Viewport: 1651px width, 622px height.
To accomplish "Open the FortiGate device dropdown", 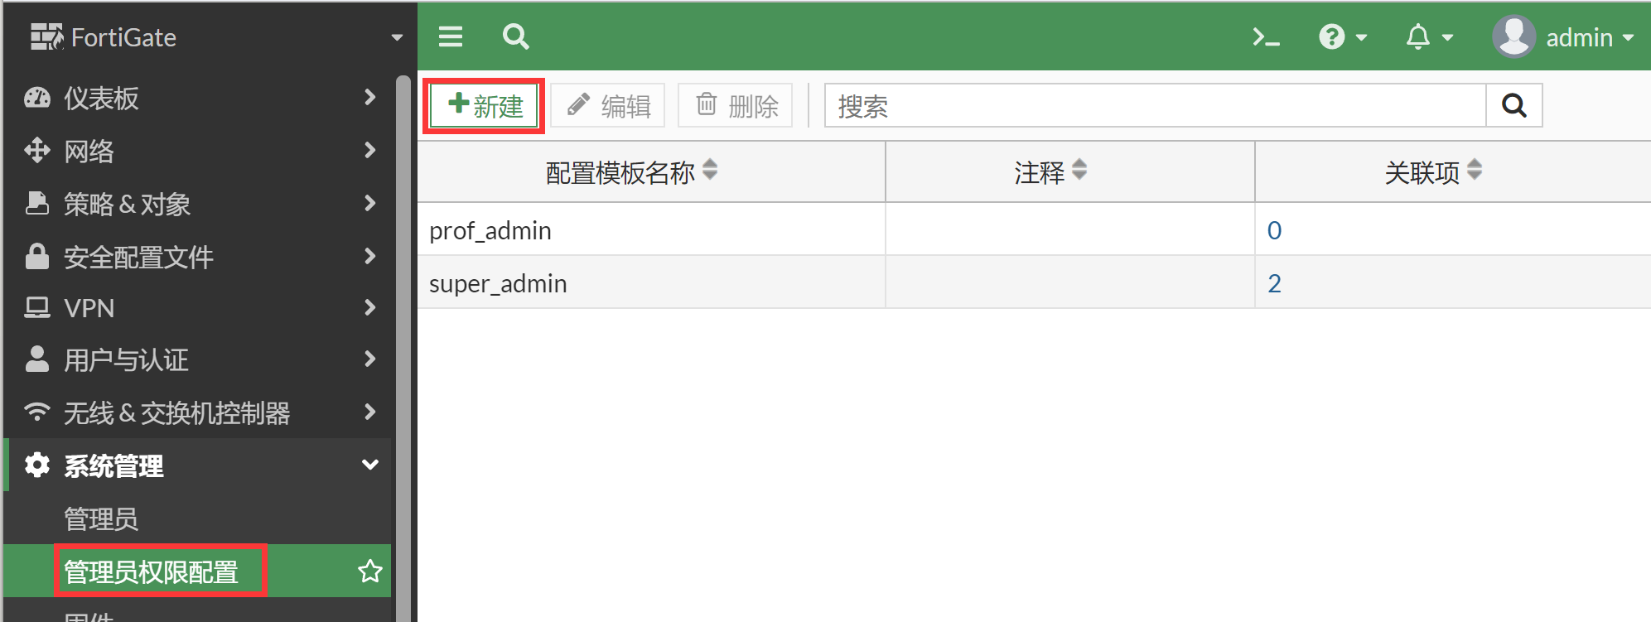I will (x=397, y=37).
